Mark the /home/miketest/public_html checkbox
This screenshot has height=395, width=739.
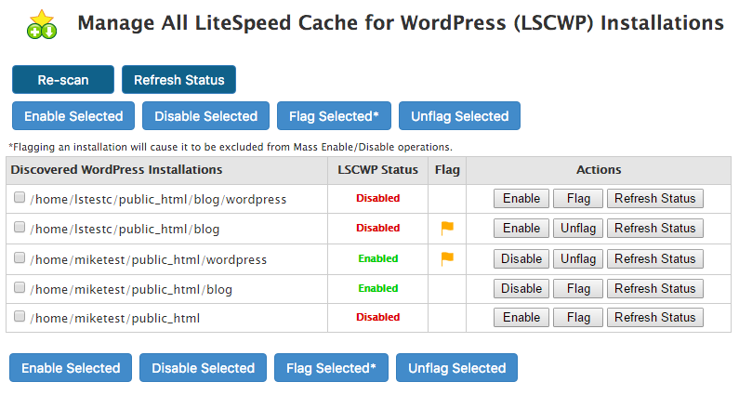(x=20, y=316)
